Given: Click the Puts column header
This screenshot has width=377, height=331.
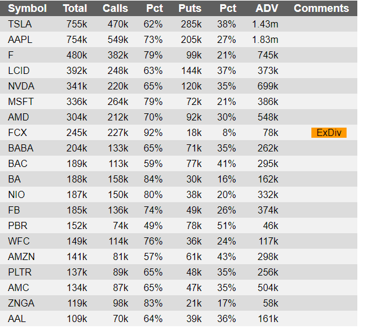Looking at the screenshot, I should [x=190, y=8].
